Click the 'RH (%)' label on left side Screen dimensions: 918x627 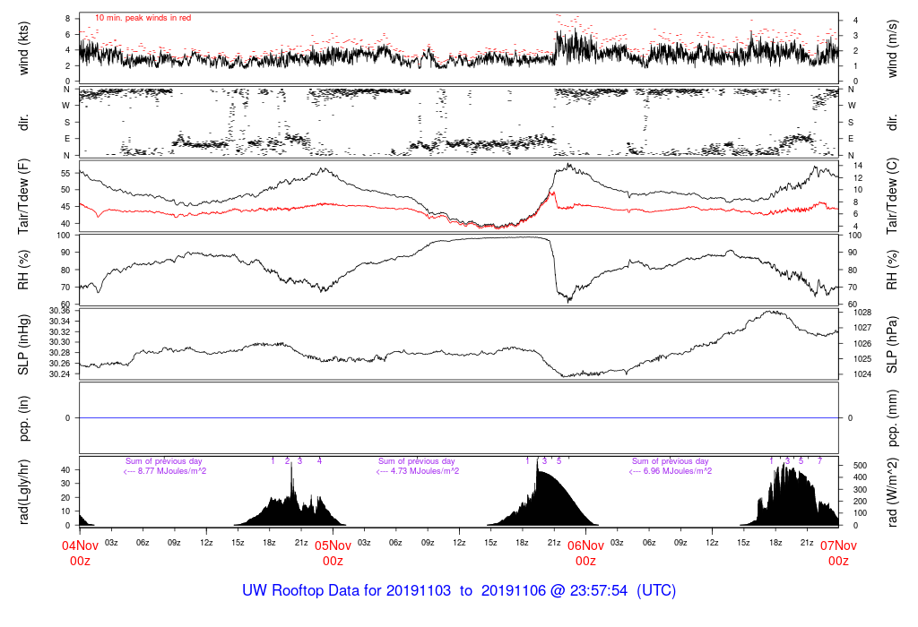tap(23, 270)
